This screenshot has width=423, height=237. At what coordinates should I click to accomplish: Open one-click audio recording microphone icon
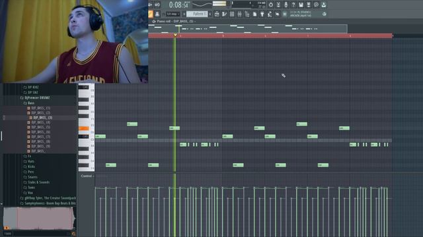coord(286,5)
